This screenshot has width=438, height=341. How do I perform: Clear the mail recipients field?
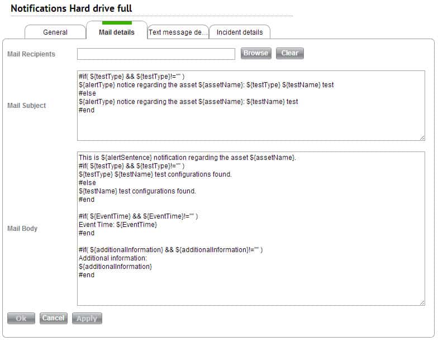tap(289, 53)
